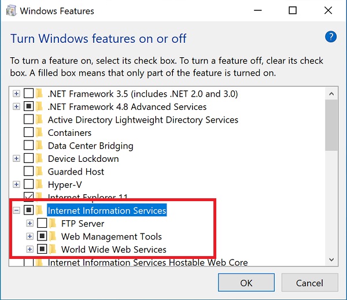Toggle the Device Lockdown checkbox

click(x=28, y=158)
